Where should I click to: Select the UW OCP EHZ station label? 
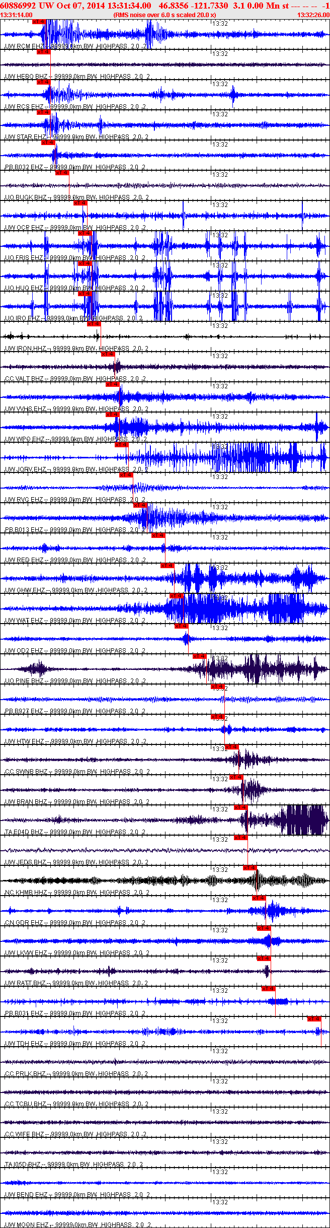click(x=25, y=228)
